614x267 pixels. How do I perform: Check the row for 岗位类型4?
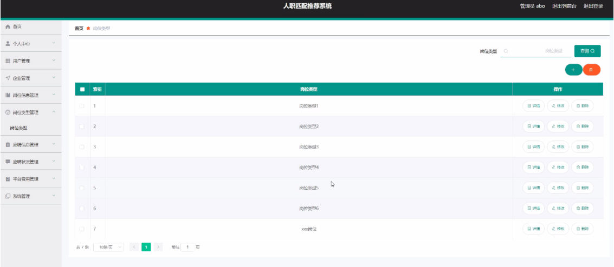[82, 168]
